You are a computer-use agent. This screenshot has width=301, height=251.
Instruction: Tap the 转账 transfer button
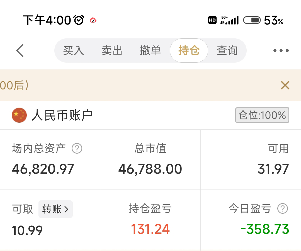coord(55,209)
